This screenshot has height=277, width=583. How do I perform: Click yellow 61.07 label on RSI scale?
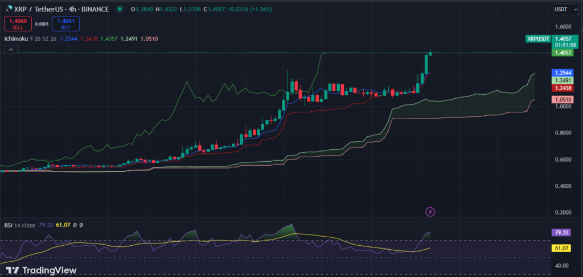pyautogui.click(x=560, y=248)
